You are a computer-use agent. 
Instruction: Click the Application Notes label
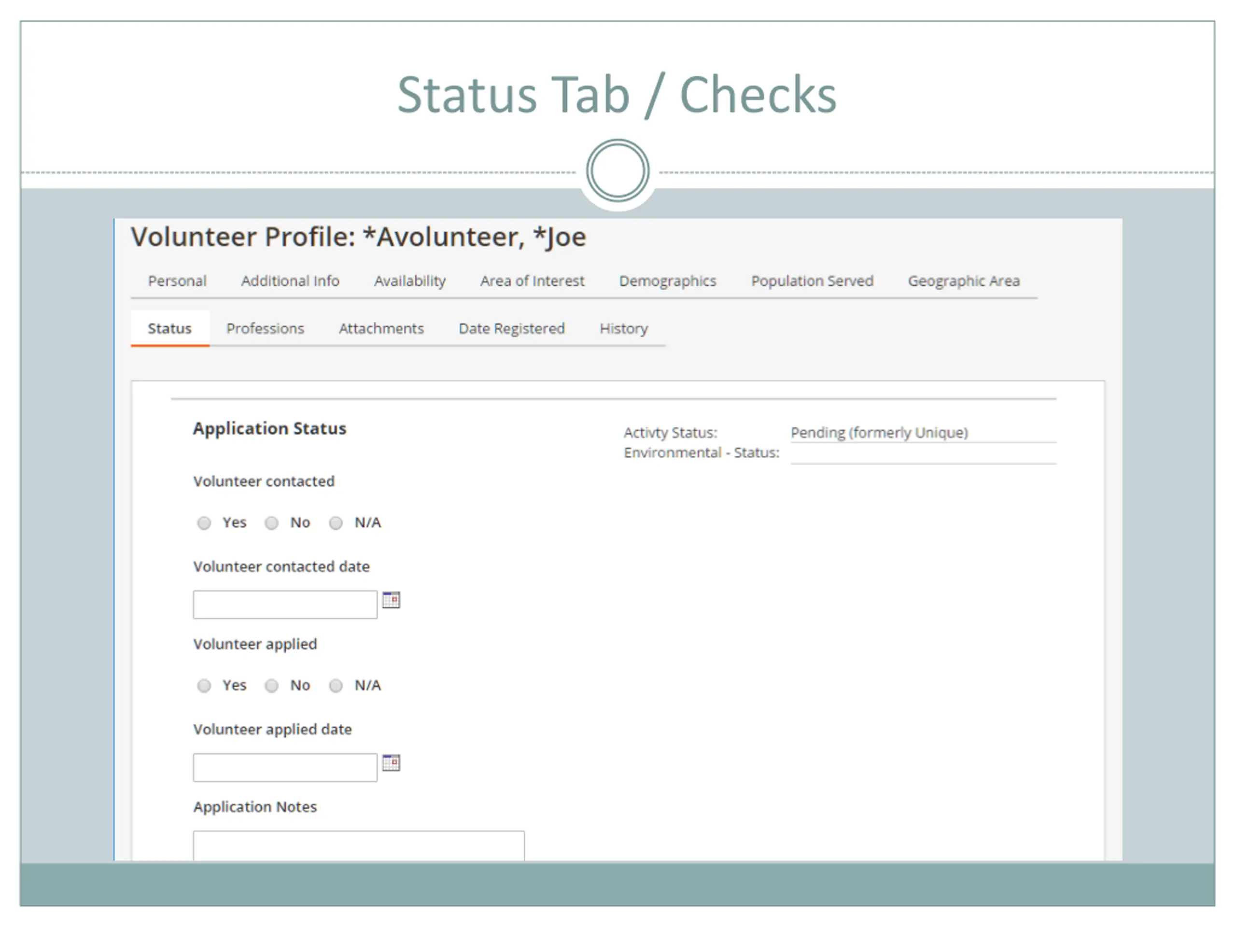[x=255, y=807]
